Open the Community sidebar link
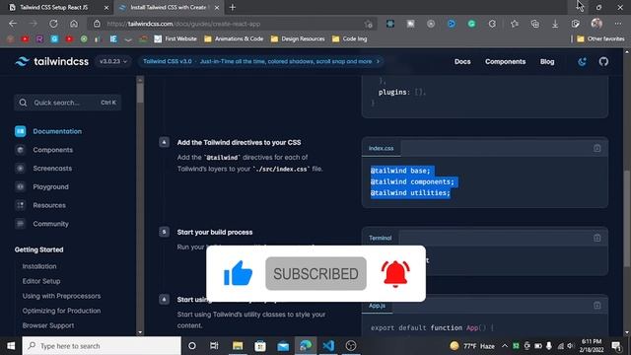631x355 pixels. coord(50,224)
